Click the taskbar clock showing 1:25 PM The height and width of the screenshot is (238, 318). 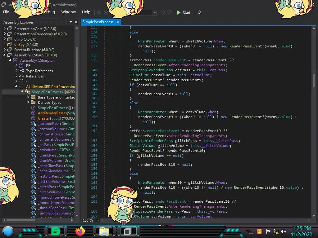click(302, 231)
